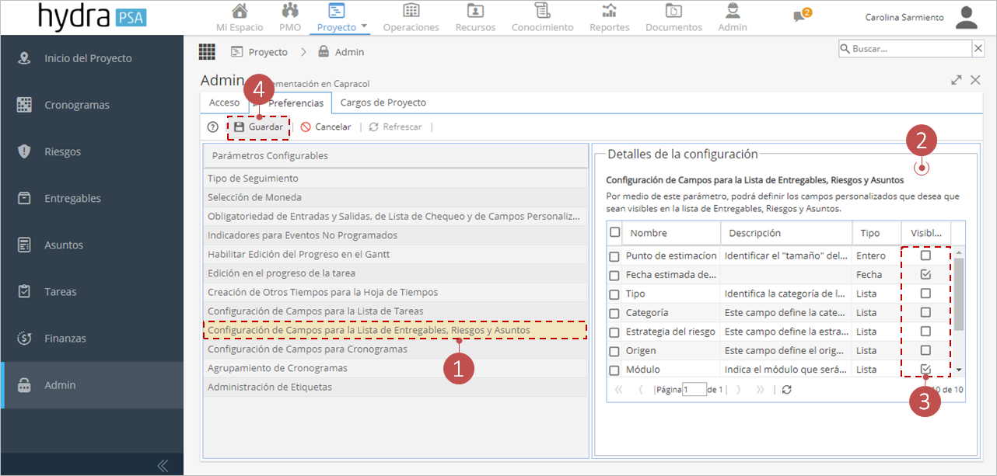Open notifications chat icon with badge

coord(802,16)
